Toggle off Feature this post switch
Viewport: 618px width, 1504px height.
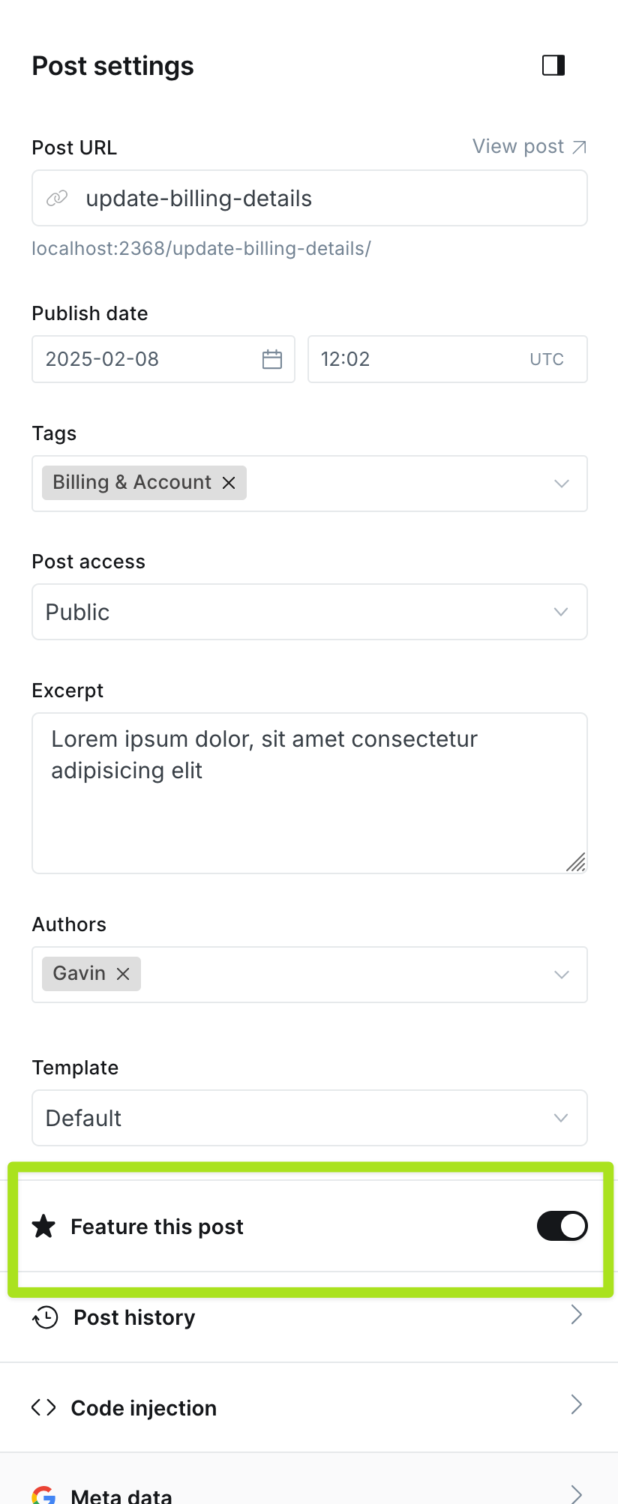(562, 1227)
